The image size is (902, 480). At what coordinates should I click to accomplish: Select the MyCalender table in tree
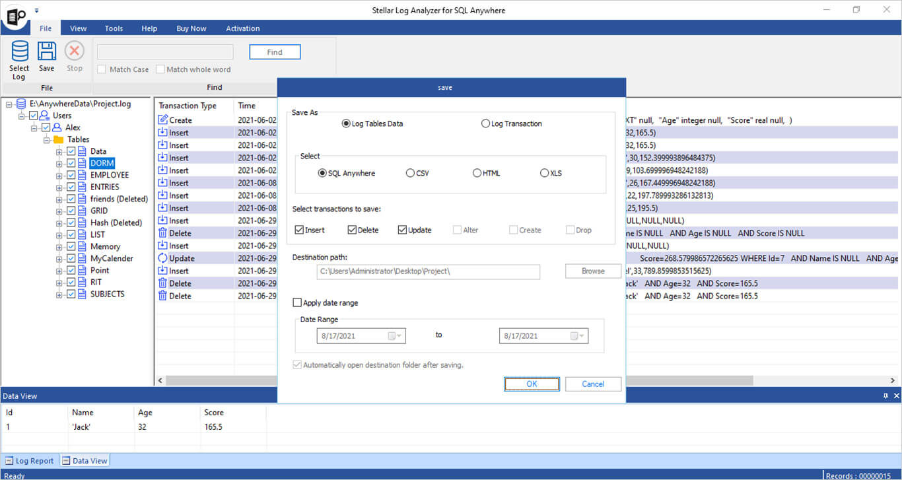[112, 258]
